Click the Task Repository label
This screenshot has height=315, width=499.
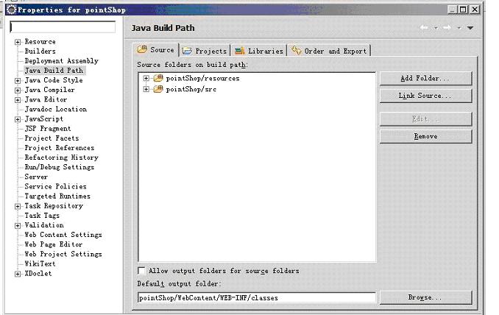54,206
